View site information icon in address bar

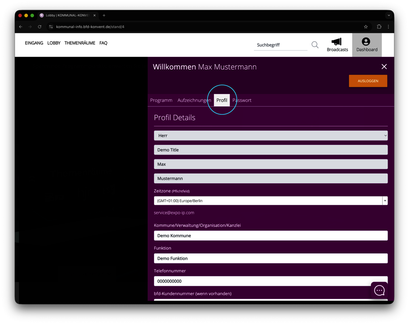click(x=51, y=27)
